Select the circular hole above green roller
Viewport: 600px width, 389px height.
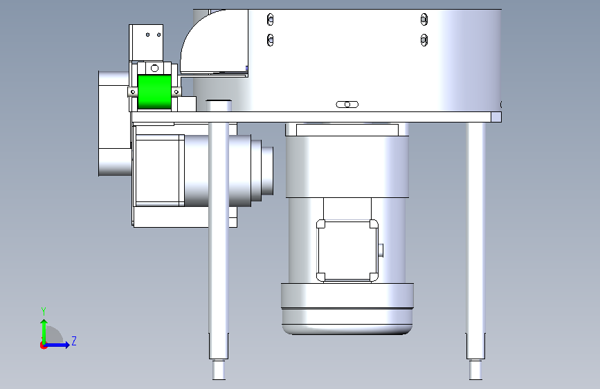154,68
